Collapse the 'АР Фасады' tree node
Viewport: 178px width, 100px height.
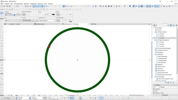click(155, 54)
